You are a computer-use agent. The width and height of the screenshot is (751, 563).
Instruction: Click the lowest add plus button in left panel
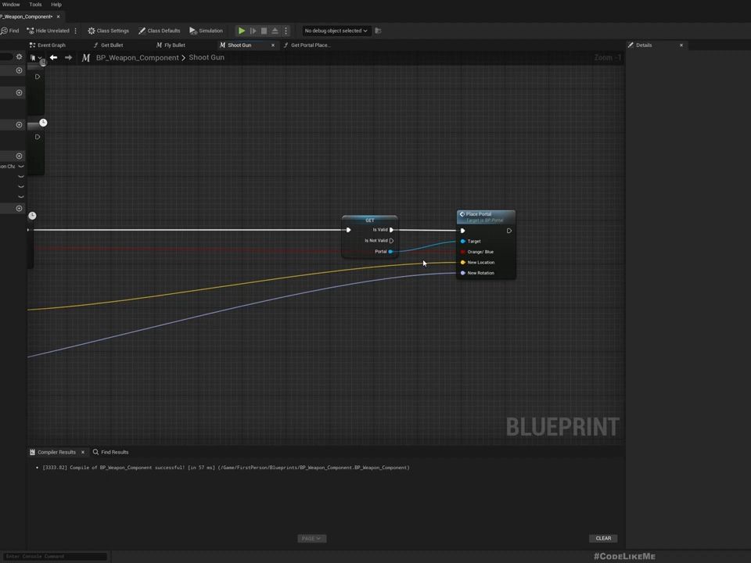tap(19, 208)
